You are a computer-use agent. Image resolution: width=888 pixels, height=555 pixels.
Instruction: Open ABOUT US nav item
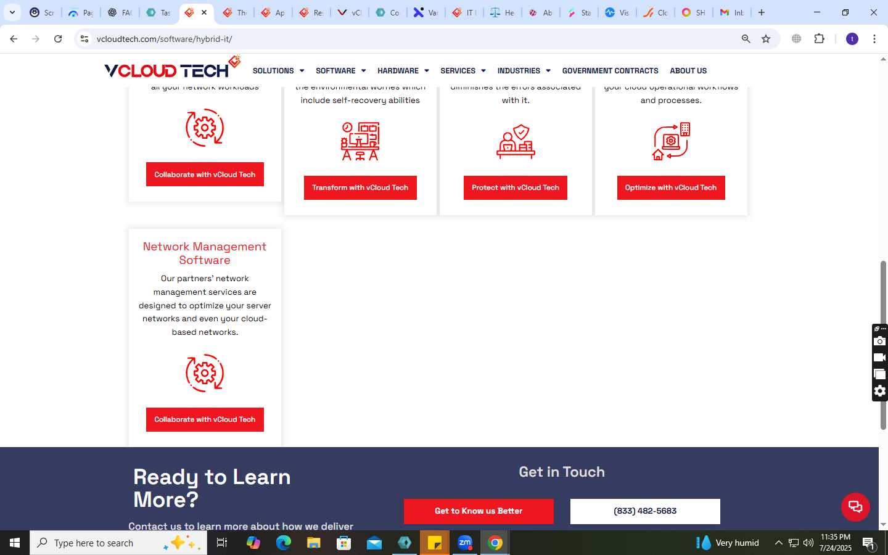(x=688, y=71)
